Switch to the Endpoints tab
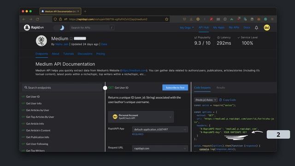The image size is (295, 166). [x=41, y=54]
